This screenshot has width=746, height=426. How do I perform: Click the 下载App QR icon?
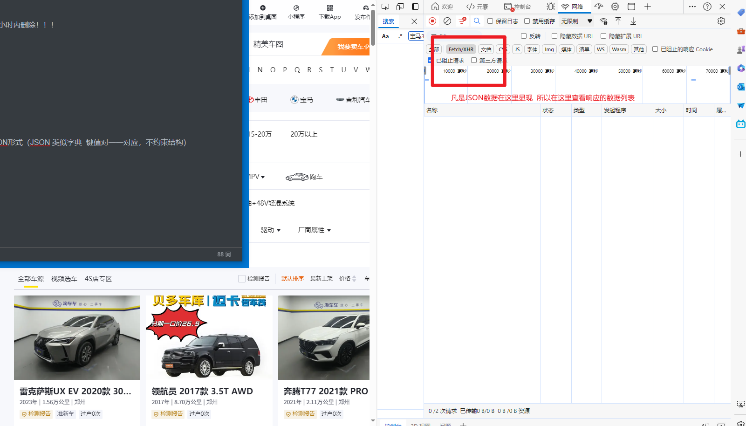click(330, 8)
